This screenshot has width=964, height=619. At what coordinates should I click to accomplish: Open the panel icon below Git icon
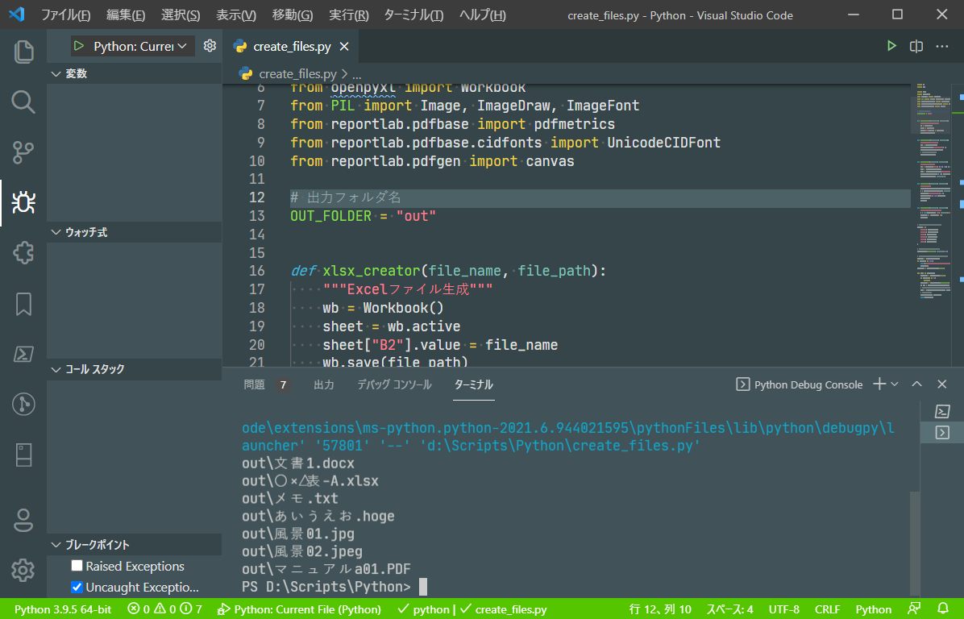23,455
